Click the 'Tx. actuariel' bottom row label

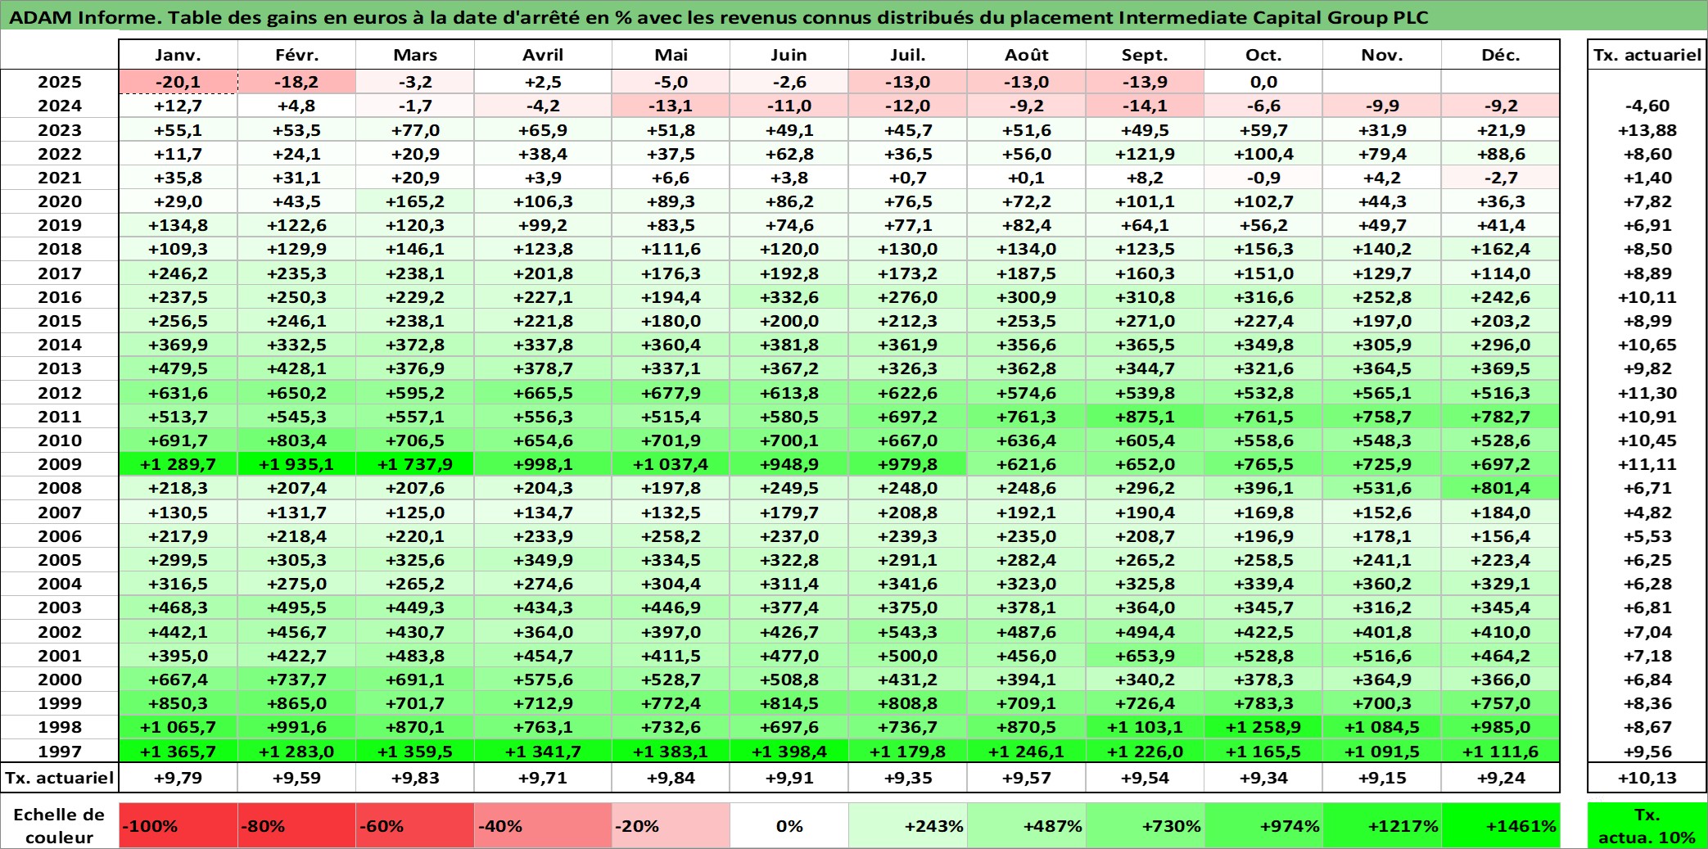(60, 778)
